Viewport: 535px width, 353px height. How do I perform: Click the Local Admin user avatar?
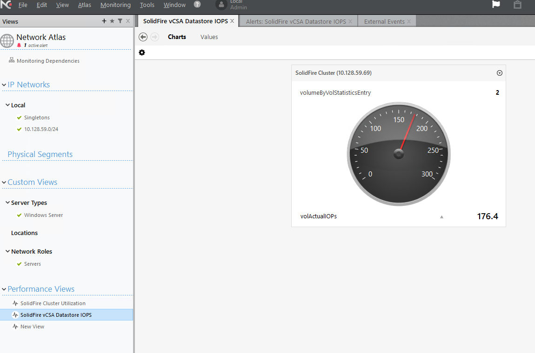point(221,5)
